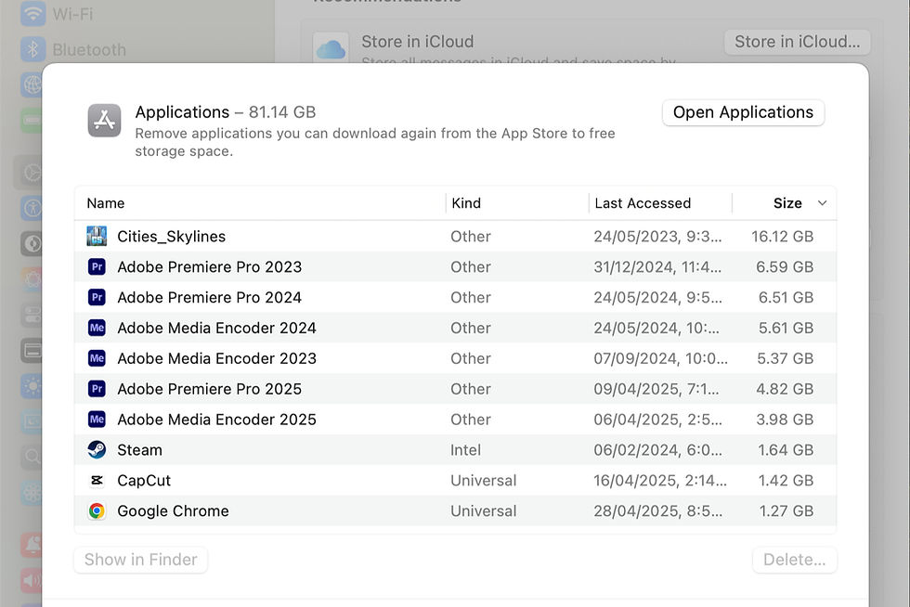Select Adobe Media Encoder 2025 name
This screenshot has height=607, width=910.
[216, 420]
